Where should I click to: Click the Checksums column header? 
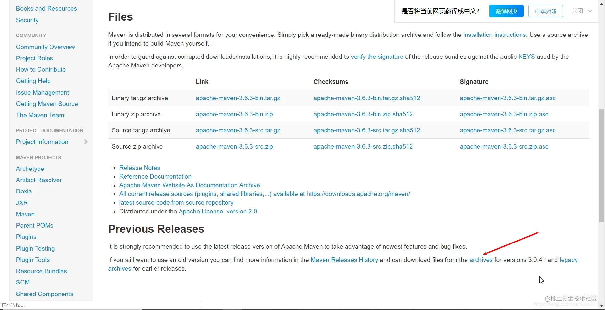pyautogui.click(x=331, y=82)
